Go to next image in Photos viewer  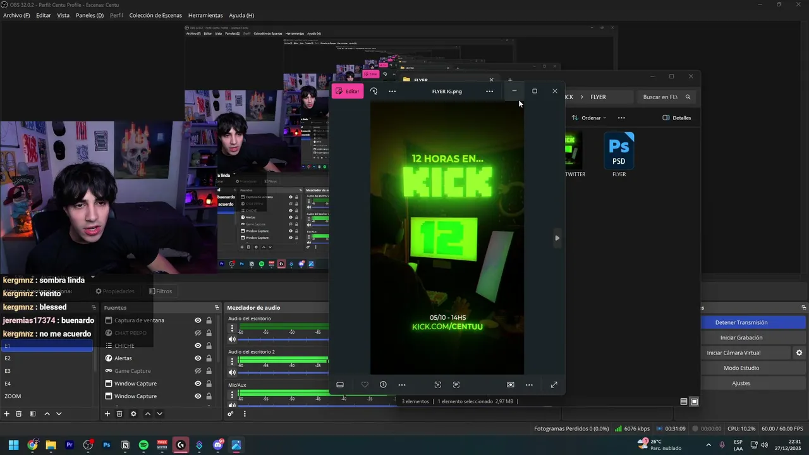point(557,238)
